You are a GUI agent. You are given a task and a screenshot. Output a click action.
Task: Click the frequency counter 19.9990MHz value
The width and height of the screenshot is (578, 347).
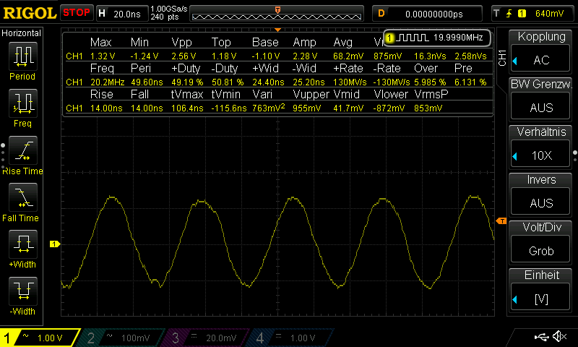click(458, 38)
